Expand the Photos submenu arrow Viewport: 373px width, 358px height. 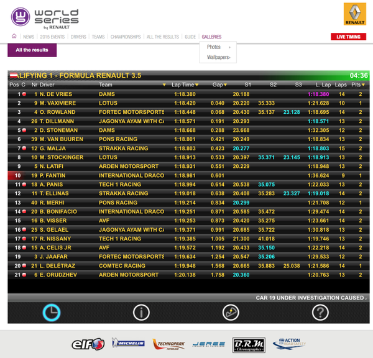(x=229, y=47)
